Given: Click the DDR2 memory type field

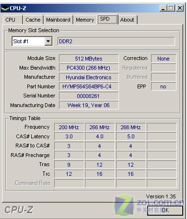Looking at the screenshot, I should point(116,41).
